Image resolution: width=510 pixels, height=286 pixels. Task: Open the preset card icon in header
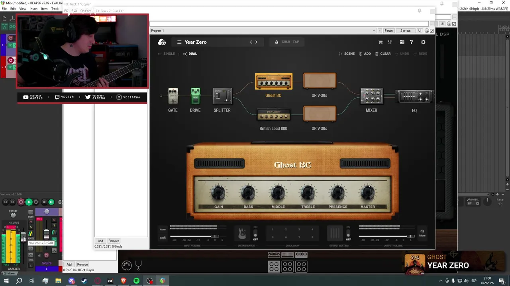tap(402, 42)
